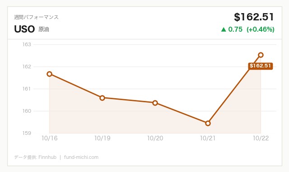Image resolution: width=289 pixels, height=172 pixels.
Task: Click the (+0.46%) percentage change
Action: pos(261,29)
